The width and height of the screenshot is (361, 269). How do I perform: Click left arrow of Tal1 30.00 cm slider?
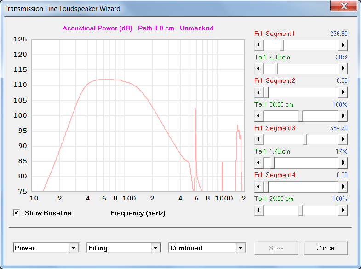[259, 116]
